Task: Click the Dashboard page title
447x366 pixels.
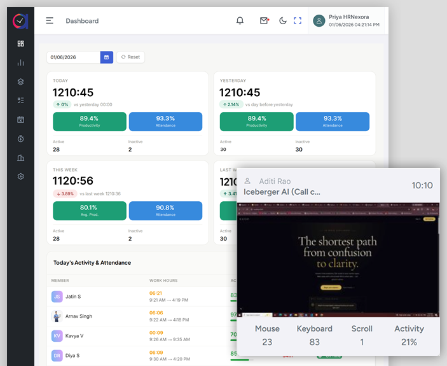Action: click(x=82, y=21)
